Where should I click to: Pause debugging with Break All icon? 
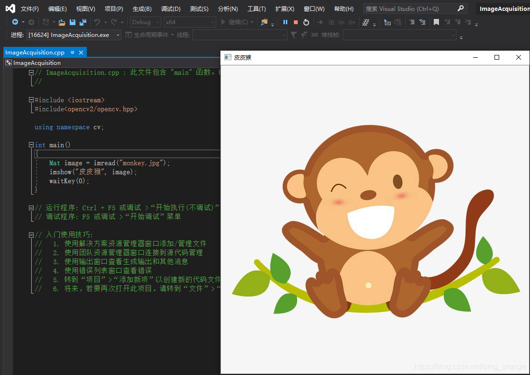click(285, 22)
